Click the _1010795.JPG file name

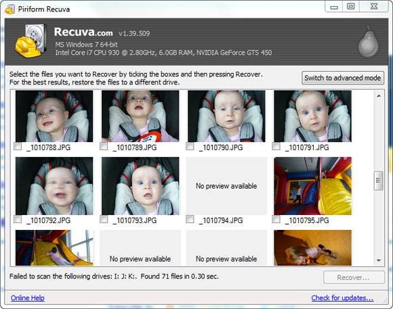tap(307, 220)
